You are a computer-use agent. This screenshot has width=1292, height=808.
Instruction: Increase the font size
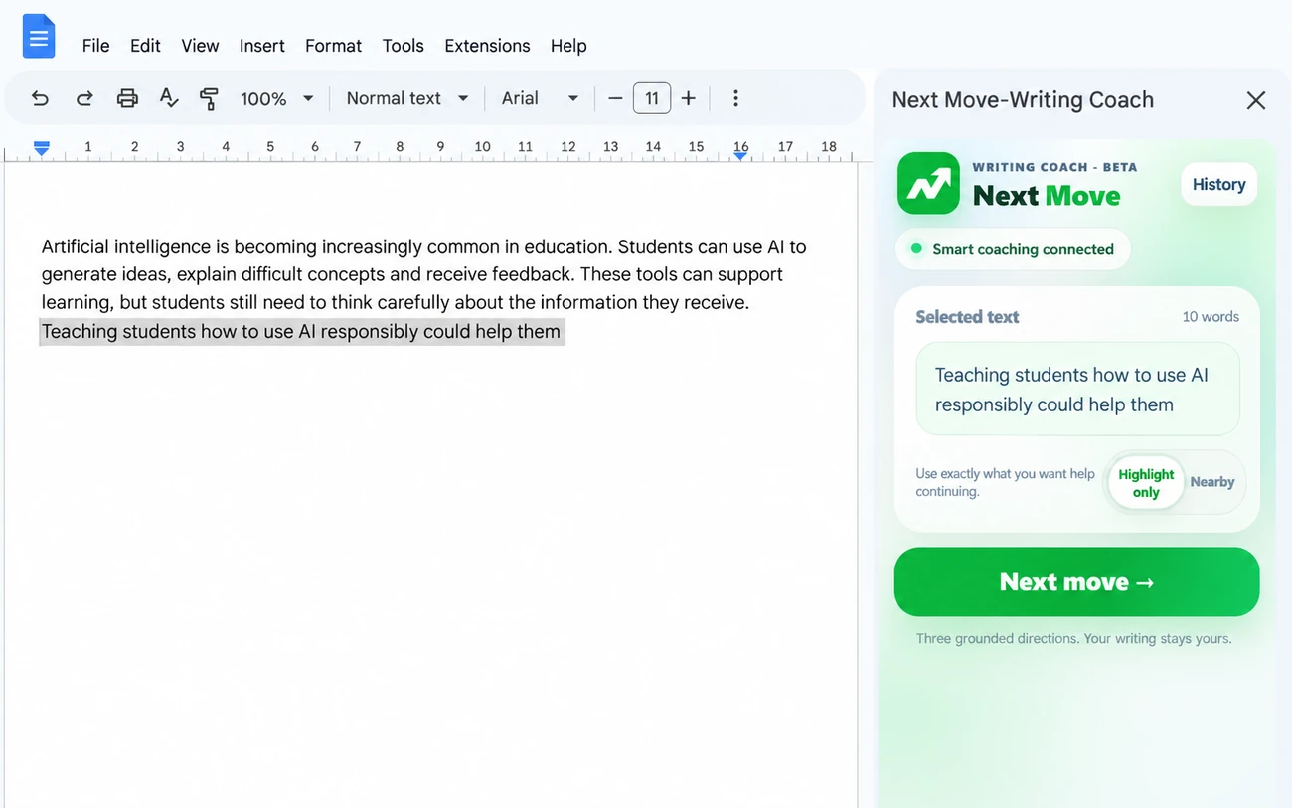tap(688, 98)
